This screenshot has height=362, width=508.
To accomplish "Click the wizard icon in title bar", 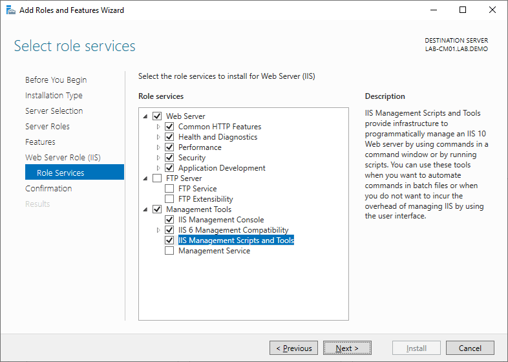I will click(11, 10).
